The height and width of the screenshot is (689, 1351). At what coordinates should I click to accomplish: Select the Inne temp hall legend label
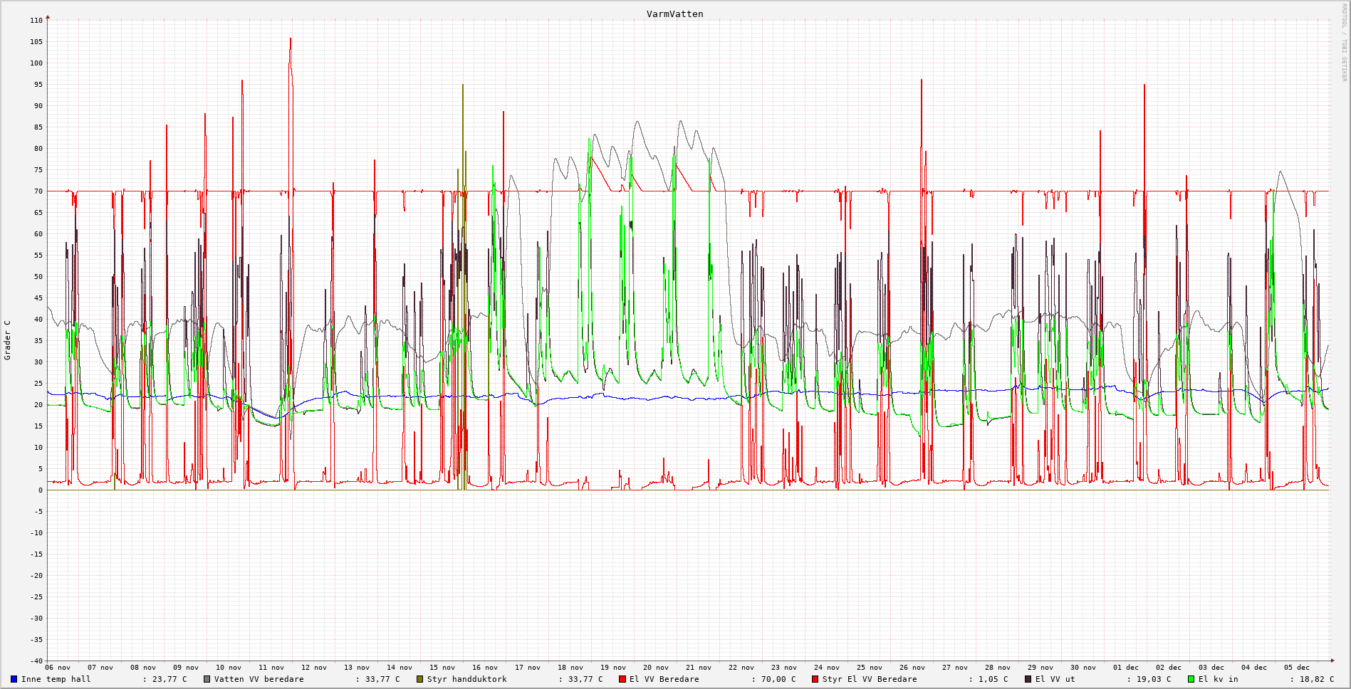[56, 679]
